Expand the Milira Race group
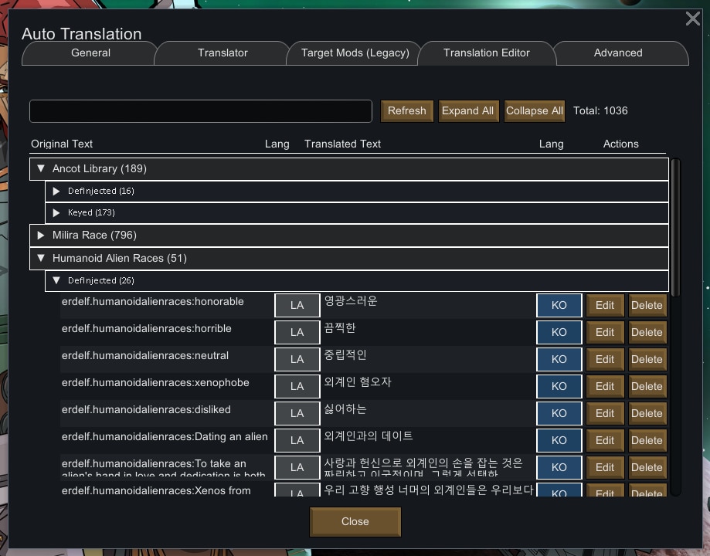 (41, 235)
